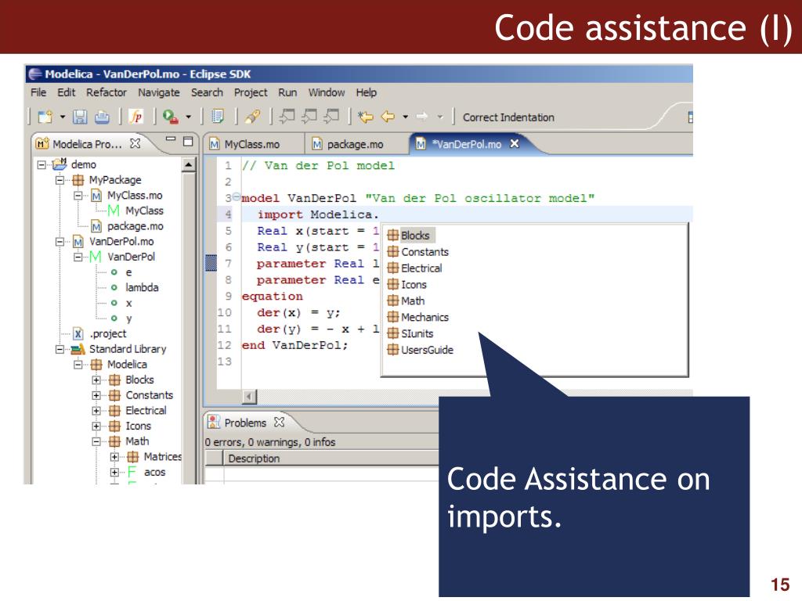Image resolution: width=802 pixels, height=601 pixels.
Task: Click the Description column header
Action: [331, 459]
